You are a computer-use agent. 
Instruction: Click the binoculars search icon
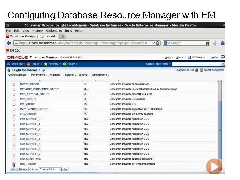(x=207, y=43)
